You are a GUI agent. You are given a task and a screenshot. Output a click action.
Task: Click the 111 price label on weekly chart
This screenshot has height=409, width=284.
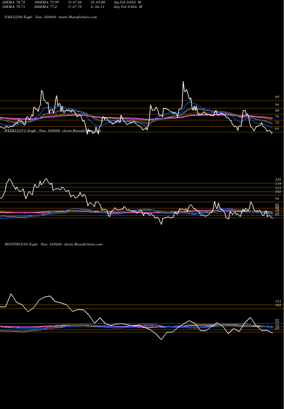pos(278,188)
